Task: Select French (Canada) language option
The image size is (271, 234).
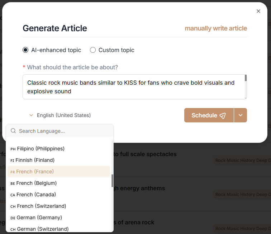Action: [x=59, y=195]
